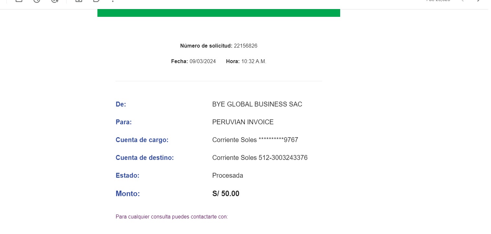This screenshot has height=234, width=491.
Task: Open the Labels tag icon
Action: [96, 1]
